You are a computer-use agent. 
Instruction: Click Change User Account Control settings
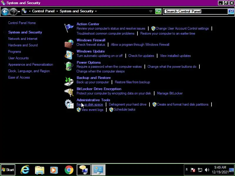click(182, 28)
